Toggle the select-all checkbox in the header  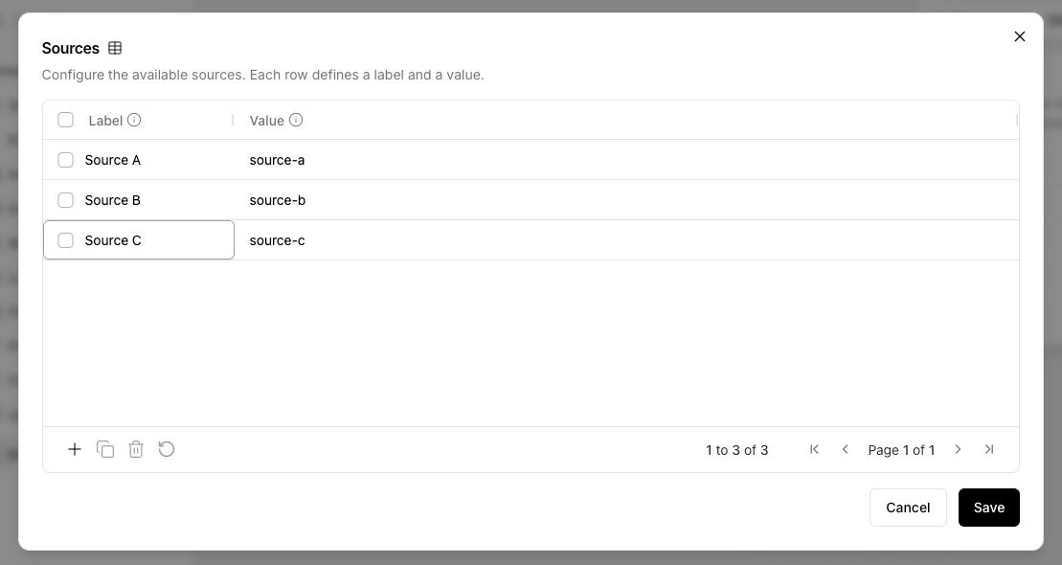coord(66,119)
